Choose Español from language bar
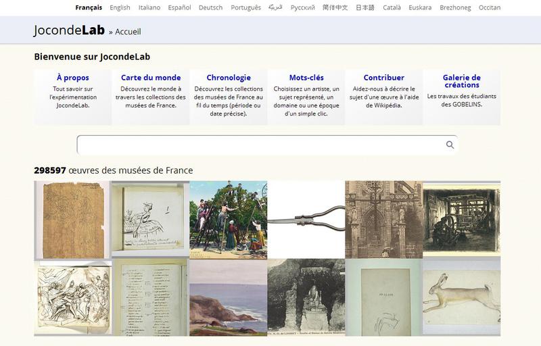The width and height of the screenshot is (541, 346). pyautogui.click(x=179, y=8)
